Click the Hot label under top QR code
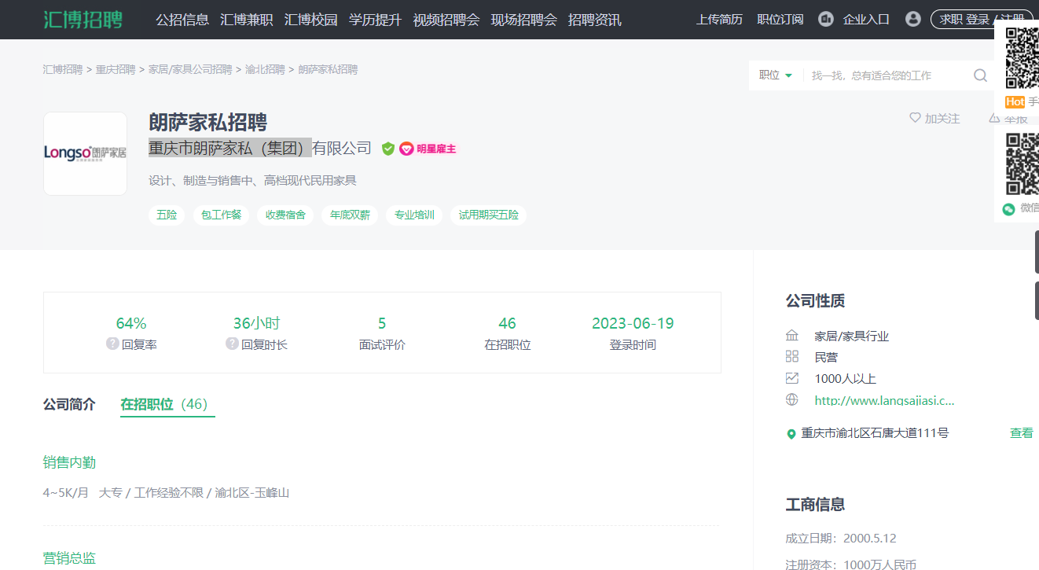1039x570 pixels. (x=1015, y=102)
